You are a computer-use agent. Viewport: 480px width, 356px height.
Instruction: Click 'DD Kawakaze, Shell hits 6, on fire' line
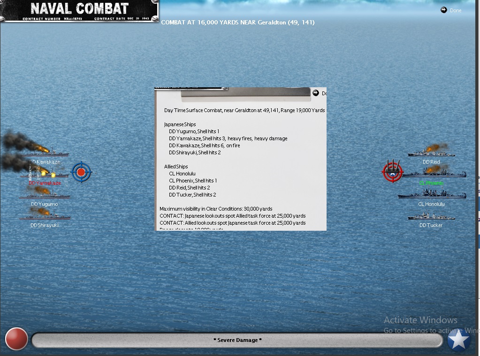click(x=205, y=145)
